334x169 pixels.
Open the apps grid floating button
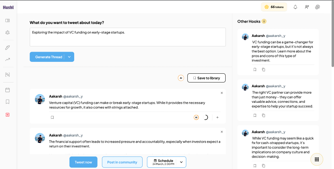(317, 160)
